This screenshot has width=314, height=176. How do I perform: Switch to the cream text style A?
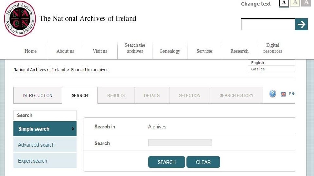295,3
